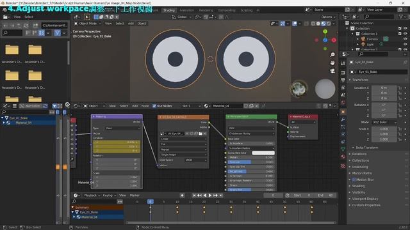Switch to the Rendering workspace tab
This screenshot has height=230, width=410.
pyautogui.click(x=206, y=10)
